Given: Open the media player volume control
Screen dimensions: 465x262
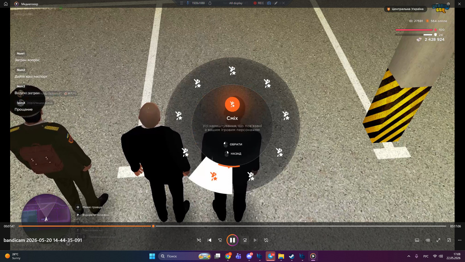Looking at the screenshot, I should 428,240.
